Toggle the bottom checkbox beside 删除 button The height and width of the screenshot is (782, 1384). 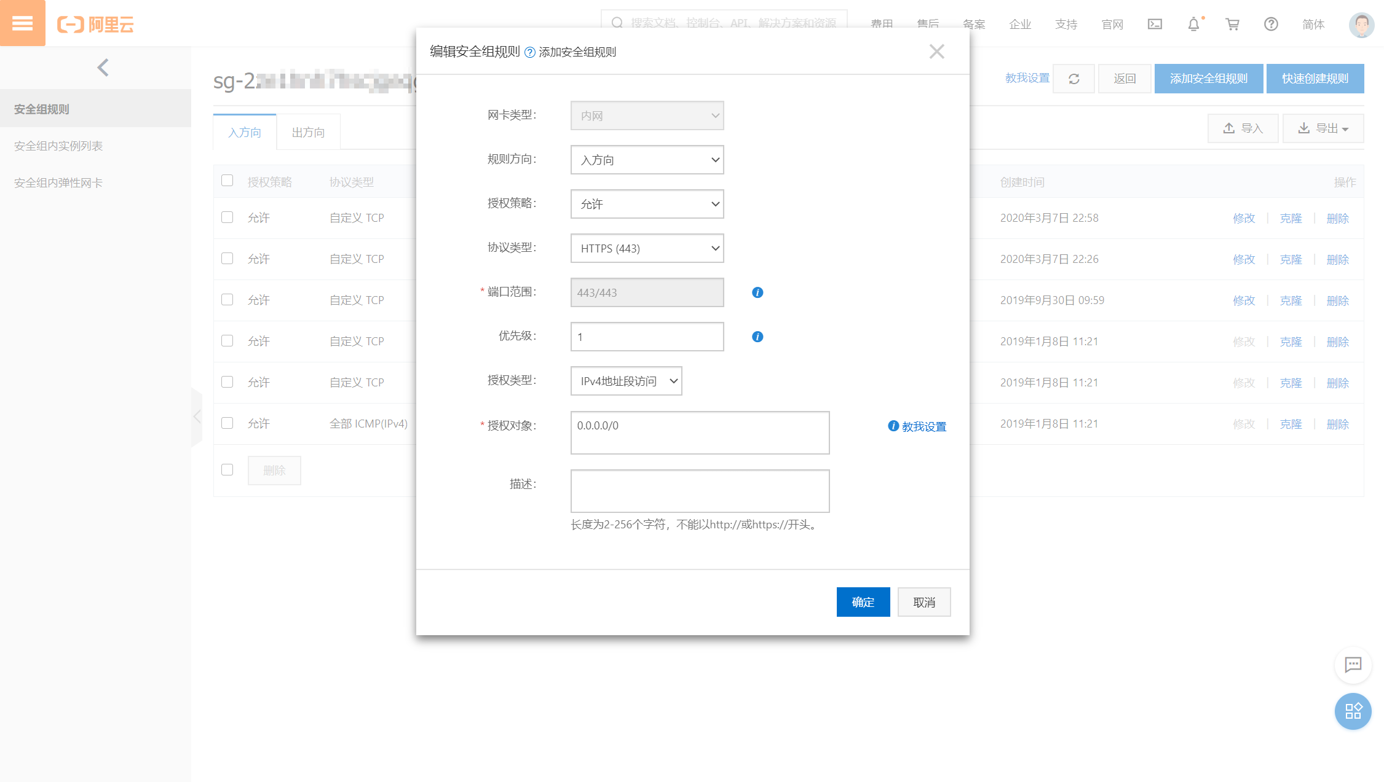pos(227,470)
